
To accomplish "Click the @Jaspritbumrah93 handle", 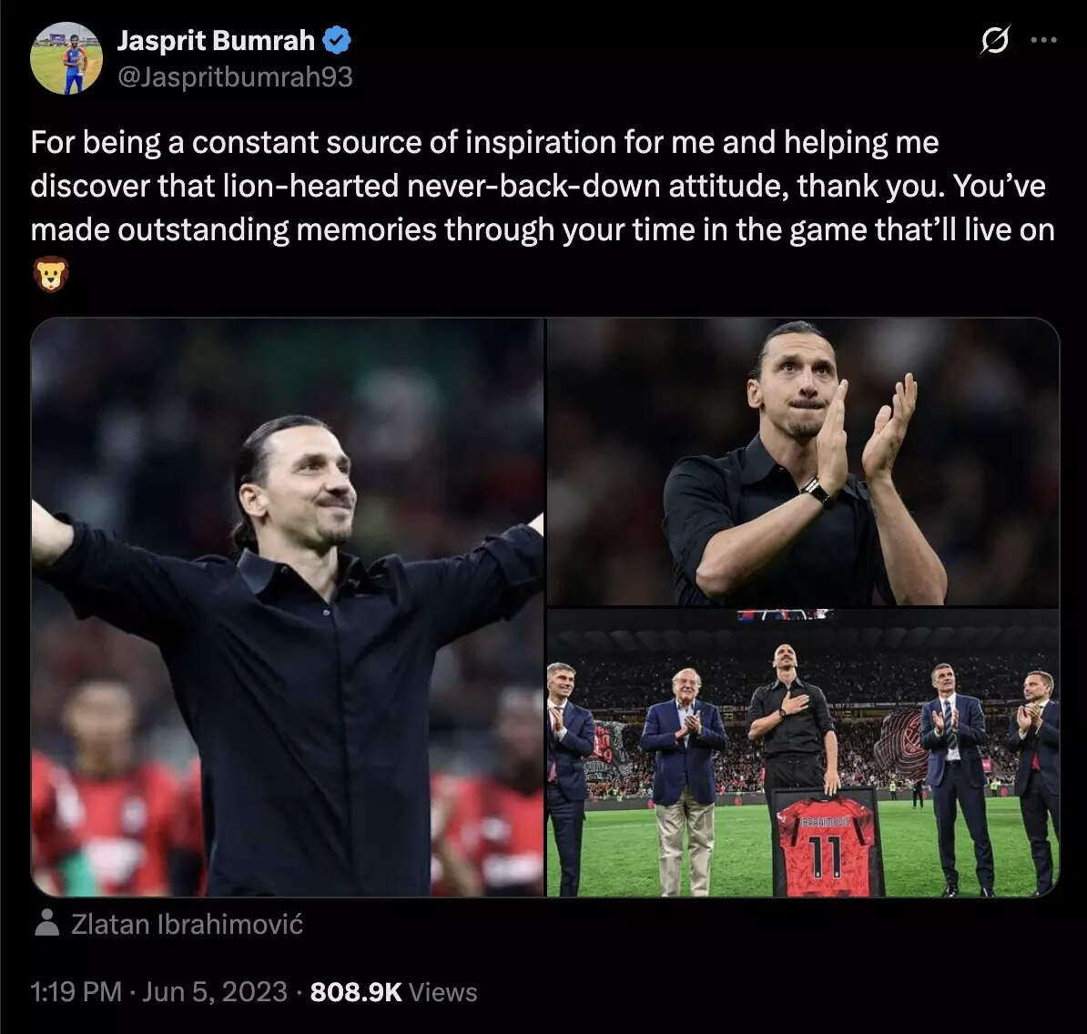I will point(235,77).
